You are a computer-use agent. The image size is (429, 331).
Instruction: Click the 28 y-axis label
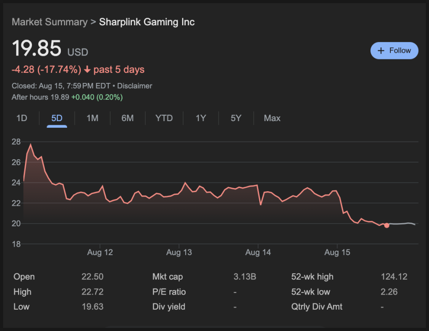tap(16, 142)
